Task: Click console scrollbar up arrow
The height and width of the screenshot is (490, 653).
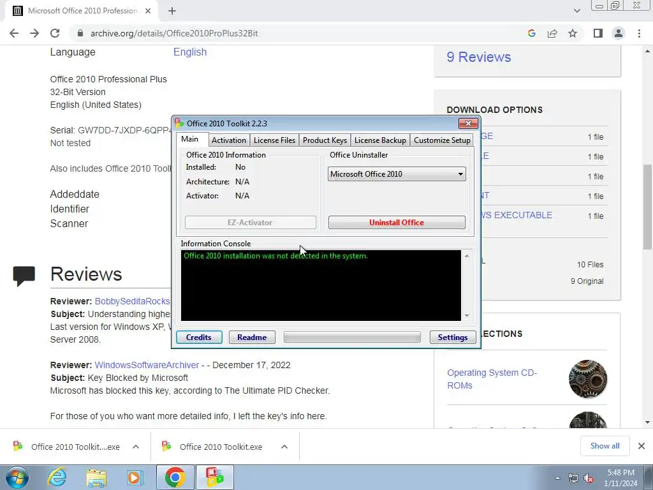Action: click(467, 255)
